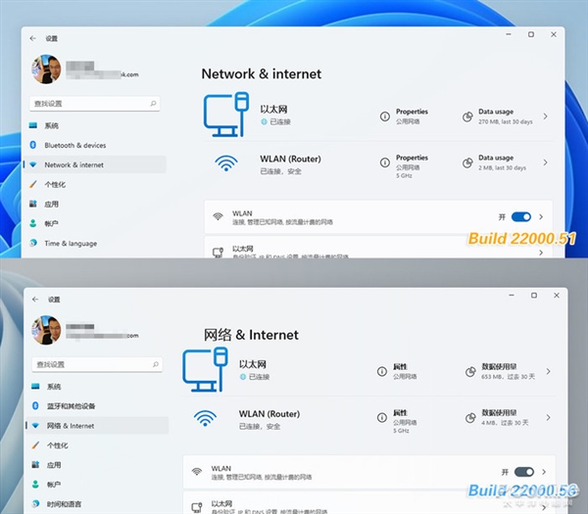Open 属性 link for 以太网, lower window
The image size is (588, 514).
point(400,366)
